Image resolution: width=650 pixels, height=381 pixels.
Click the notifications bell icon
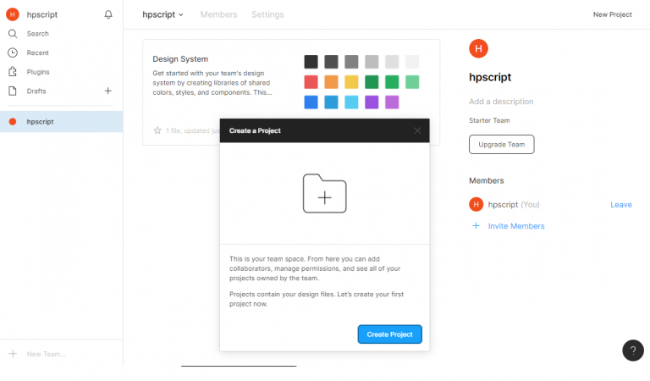[108, 14]
